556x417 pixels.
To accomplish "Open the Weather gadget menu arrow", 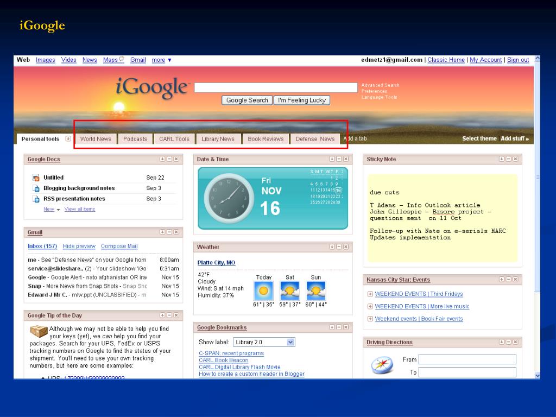I will point(332,247).
